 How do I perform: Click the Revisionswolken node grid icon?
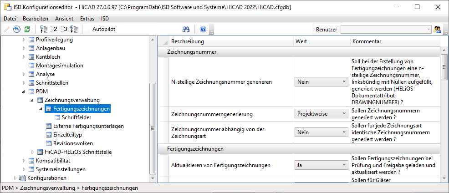49,143
